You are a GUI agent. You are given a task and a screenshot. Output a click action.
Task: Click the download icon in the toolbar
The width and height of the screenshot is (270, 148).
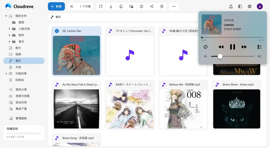tap(111, 7)
